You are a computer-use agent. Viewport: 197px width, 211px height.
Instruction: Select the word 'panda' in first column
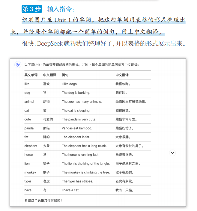point(29,128)
